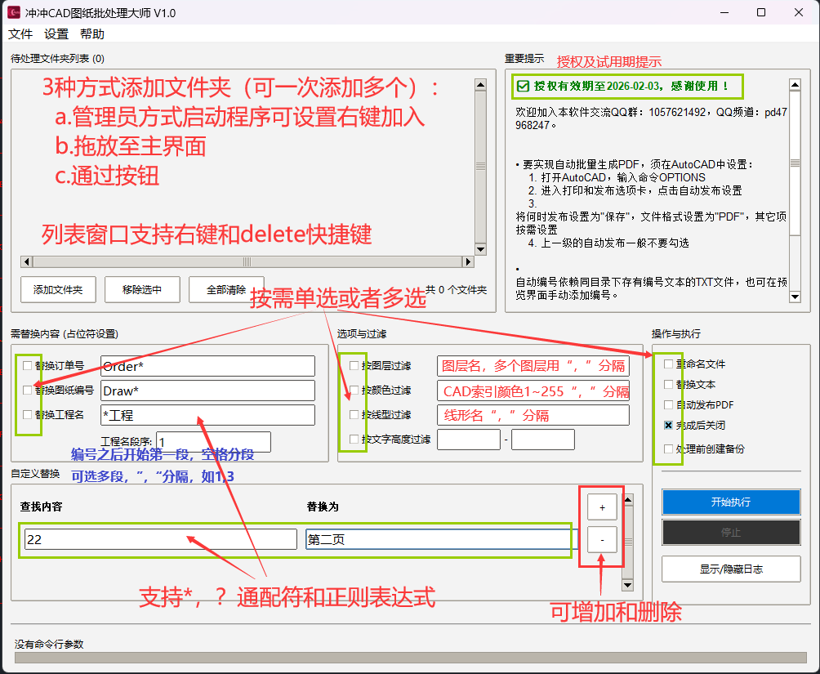Click the folder list left scroll arrow
Image resolution: width=820 pixels, height=674 pixels.
pyautogui.click(x=26, y=262)
